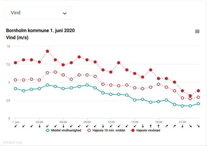Click the vindstød data point at 13:00

pos(119,63)
